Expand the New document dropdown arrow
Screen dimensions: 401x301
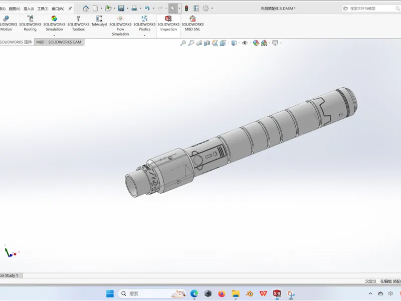click(101, 9)
